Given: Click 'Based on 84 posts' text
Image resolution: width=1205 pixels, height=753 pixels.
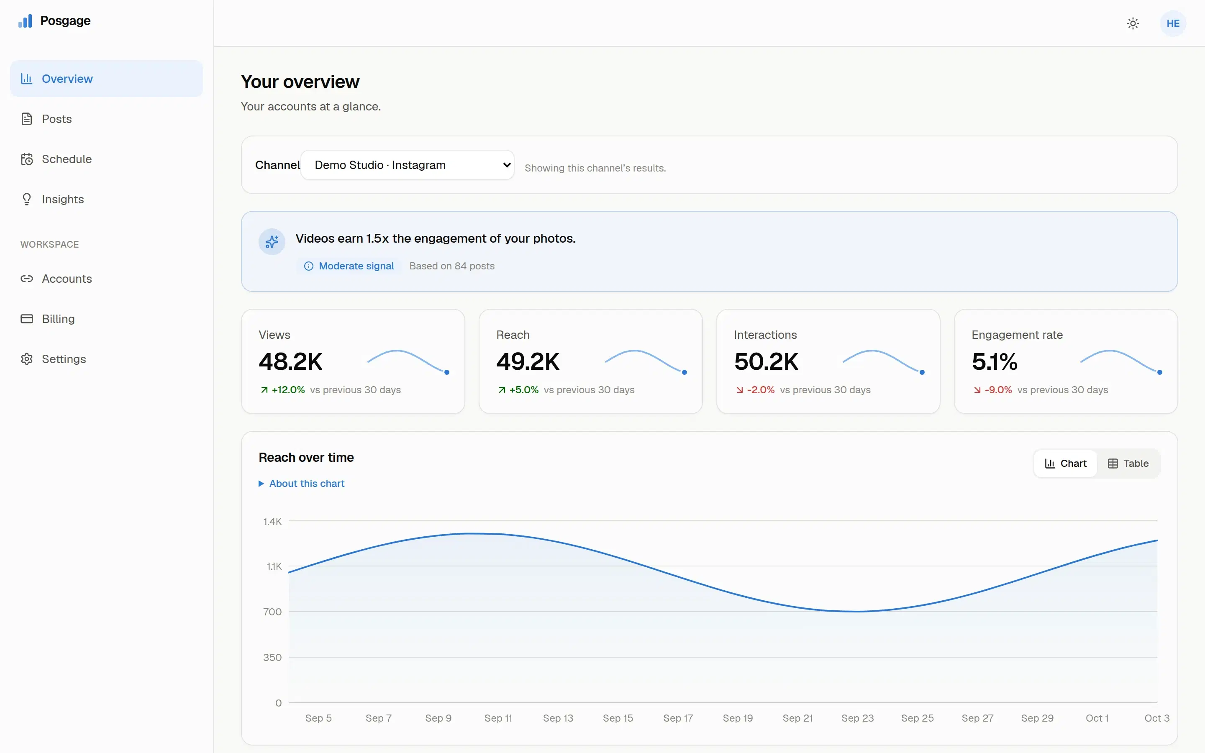Looking at the screenshot, I should coord(452,266).
